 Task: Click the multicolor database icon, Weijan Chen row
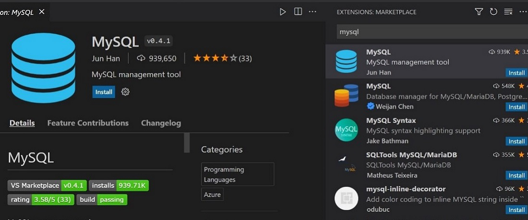pyautogui.click(x=346, y=96)
